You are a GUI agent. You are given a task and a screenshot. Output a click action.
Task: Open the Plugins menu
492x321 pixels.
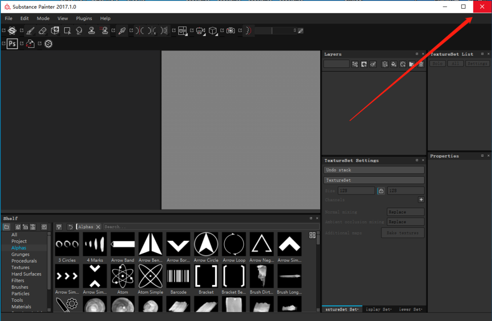click(x=84, y=19)
